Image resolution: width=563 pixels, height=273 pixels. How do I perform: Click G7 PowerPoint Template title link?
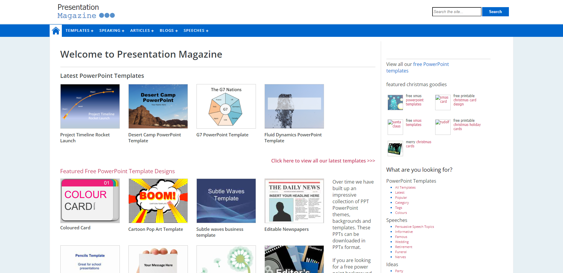222,135
